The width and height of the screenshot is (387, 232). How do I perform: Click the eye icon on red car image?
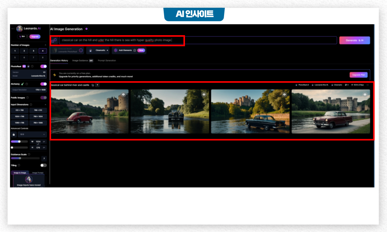[123, 94]
